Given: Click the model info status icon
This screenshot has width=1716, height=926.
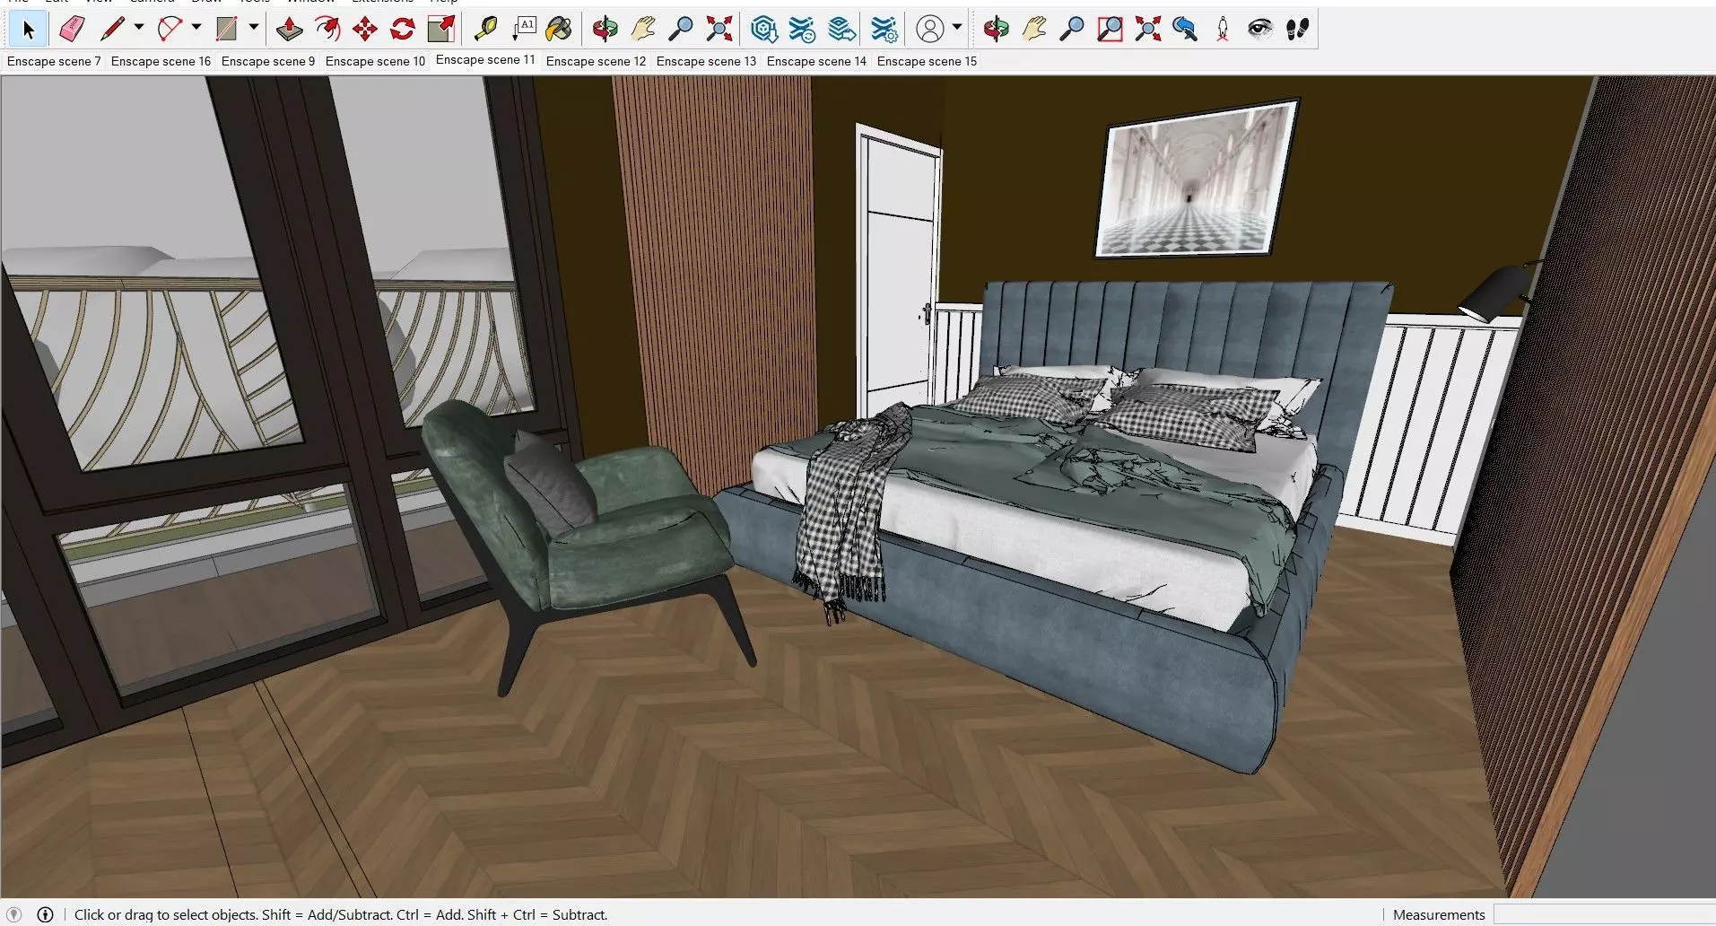Looking at the screenshot, I should (45, 914).
